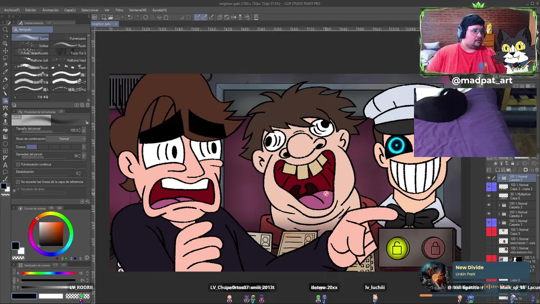Expand Carpeta 3 folder arrow

click(x=499, y=178)
